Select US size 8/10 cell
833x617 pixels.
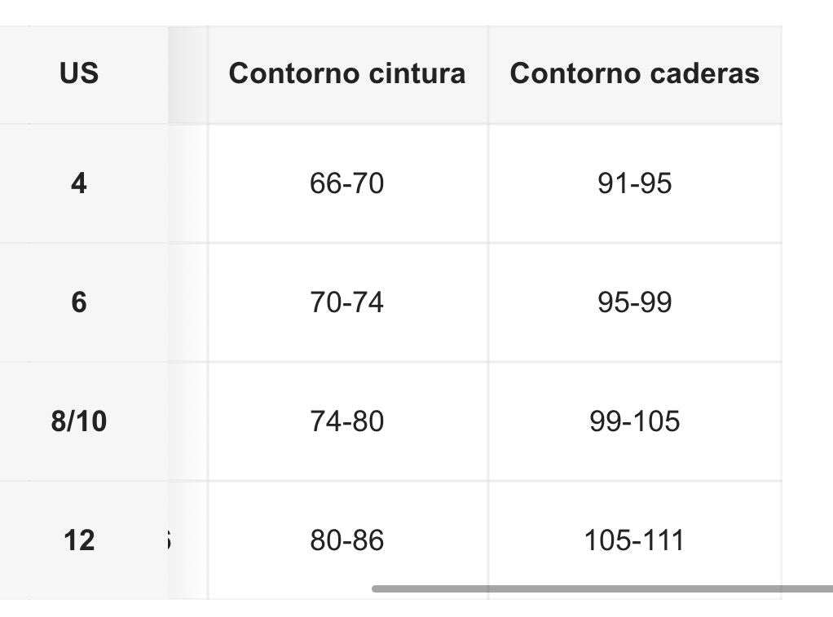79,421
